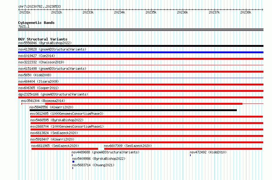272x180 pixels.
Task: Click the 20237k ruler position
Action: point(214,12)
